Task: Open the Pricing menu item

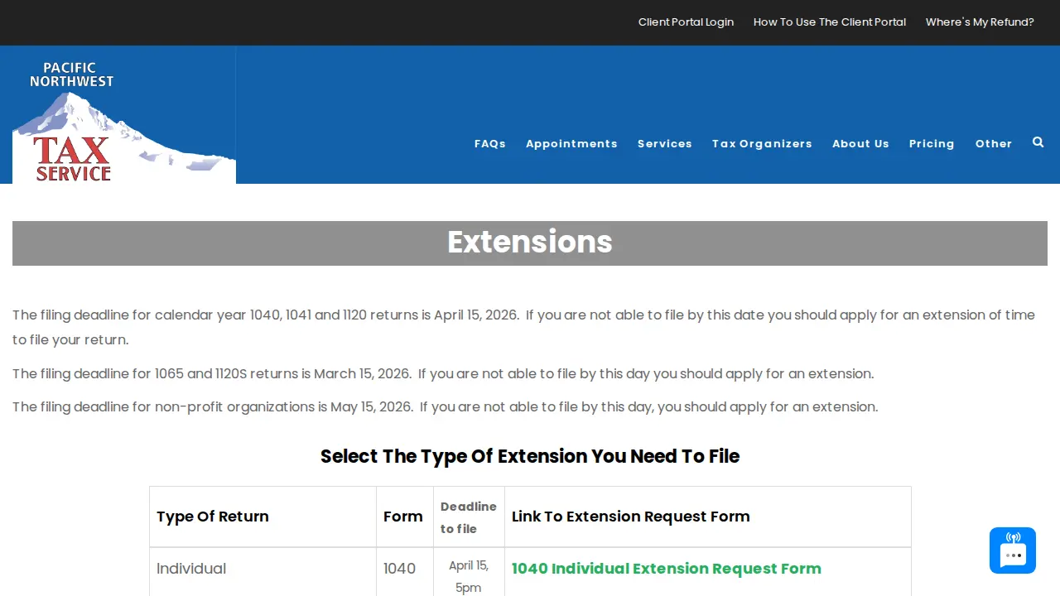Action: click(x=932, y=143)
